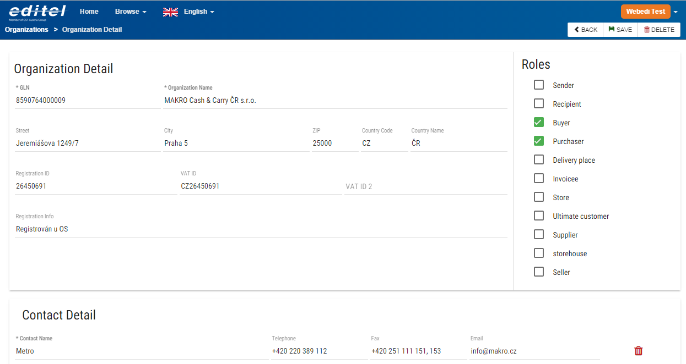
Task: Tick the Invoicee role checkbox
Action: coord(539,178)
